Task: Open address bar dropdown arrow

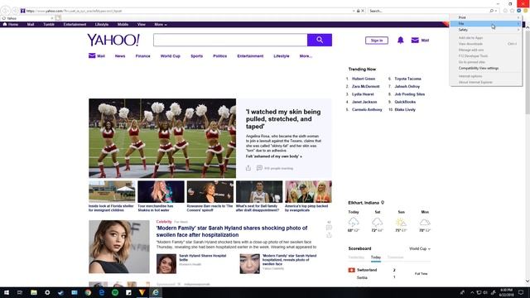Action: coord(354,11)
